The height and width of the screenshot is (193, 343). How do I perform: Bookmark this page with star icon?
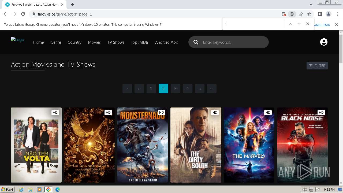tap(309, 14)
